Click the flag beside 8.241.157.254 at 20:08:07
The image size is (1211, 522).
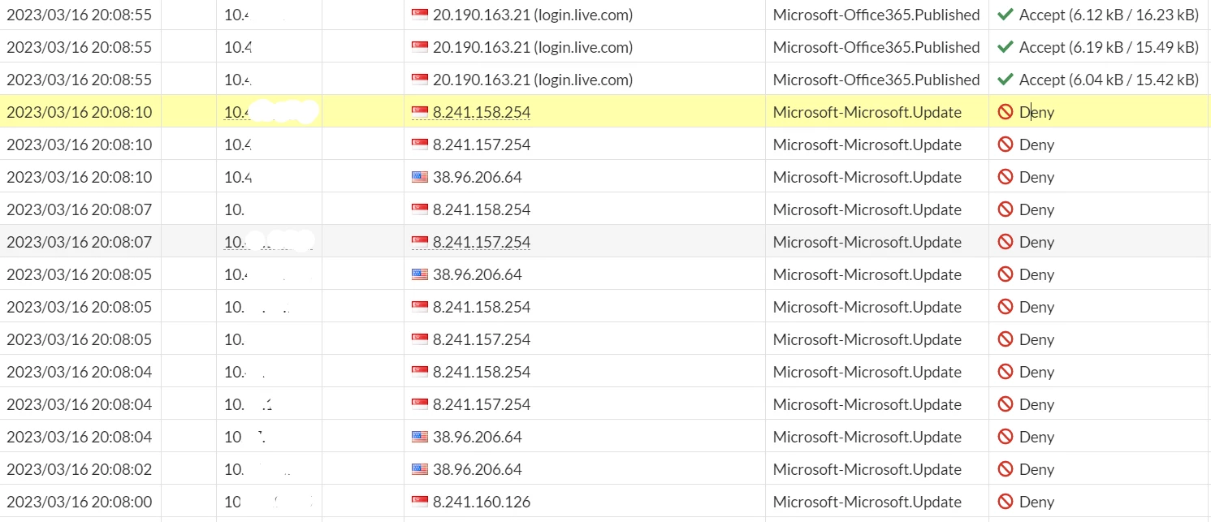click(420, 242)
